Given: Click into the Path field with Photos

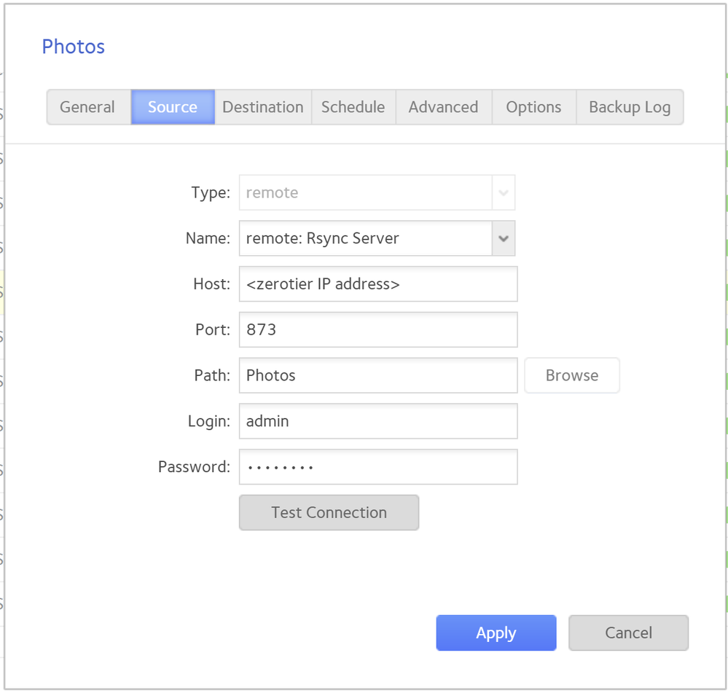Looking at the screenshot, I should [x=377, y=375].
